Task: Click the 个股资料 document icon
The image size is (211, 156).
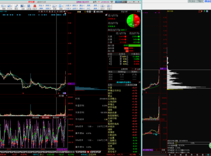Action: click(x=60, y=6)
